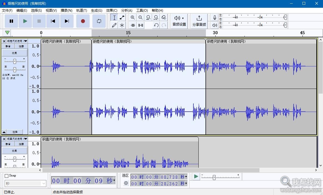Close the 钢卷尺的使用 track
The image size is (323, 195).
click(x=4, y=41)
